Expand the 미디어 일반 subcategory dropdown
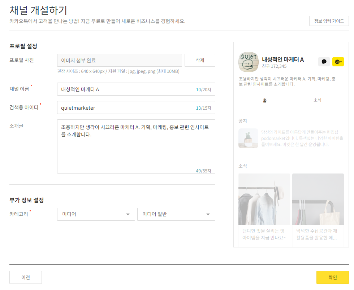This screenshot has height=290, width=354. pos(176,214)
